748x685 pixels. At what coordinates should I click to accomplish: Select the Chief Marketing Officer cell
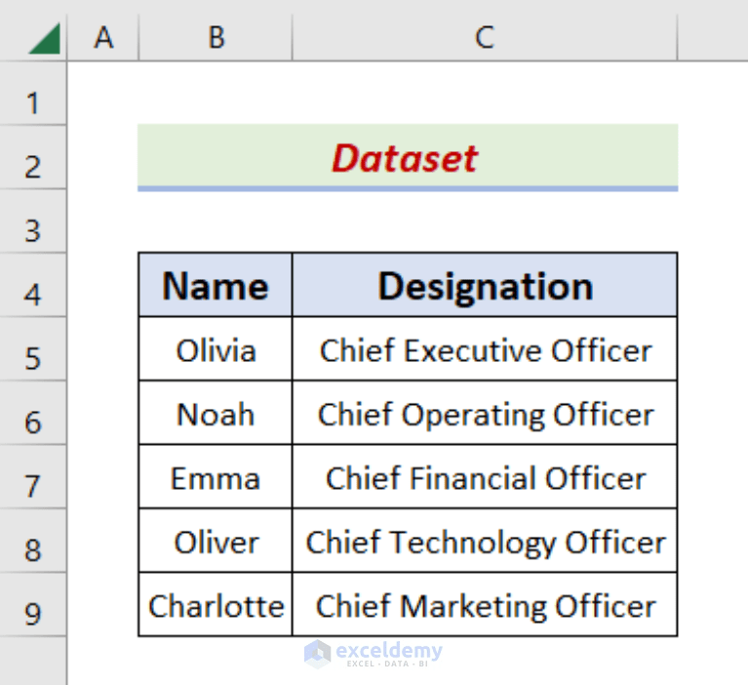click(x=485, y=604)
